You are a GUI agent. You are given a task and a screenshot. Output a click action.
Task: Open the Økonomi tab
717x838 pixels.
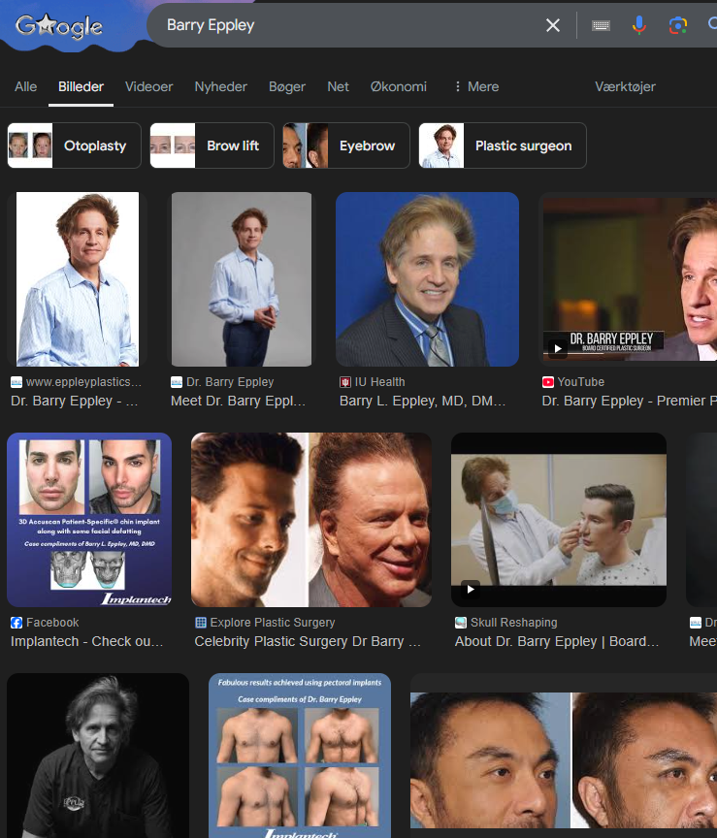pyautogui.click(x=399, y=86)
